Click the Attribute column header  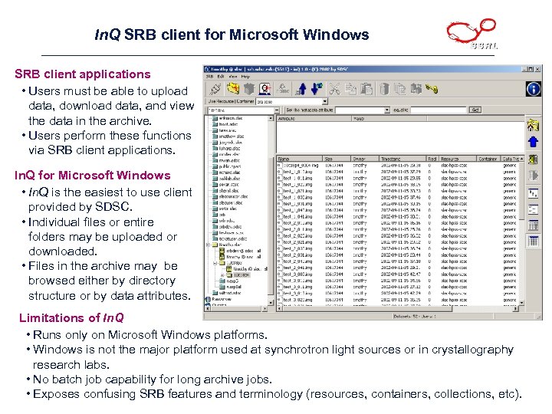[x=314, y=119]
